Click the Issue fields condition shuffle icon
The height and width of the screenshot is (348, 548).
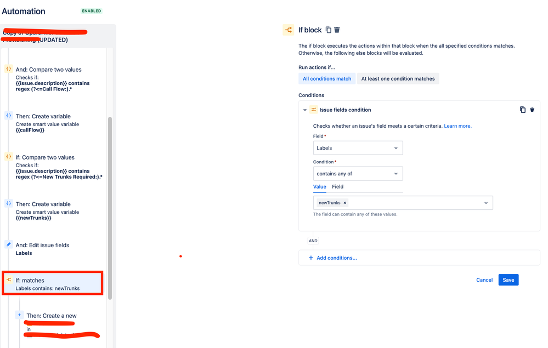coord(313,110)
